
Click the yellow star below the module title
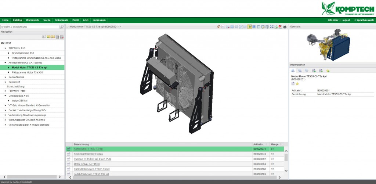pos(297,84)
